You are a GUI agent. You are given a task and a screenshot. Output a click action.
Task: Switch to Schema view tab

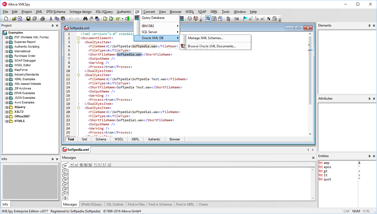(x=101, y=139)
